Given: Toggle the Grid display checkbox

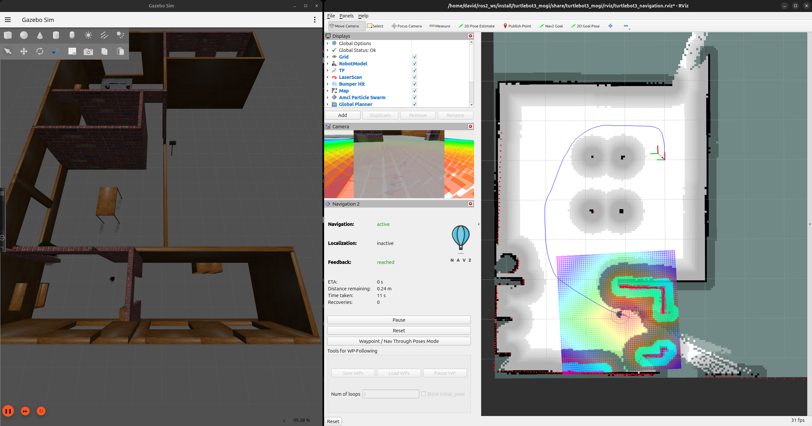Looking at the screenshot, I should [x=415, y=57].
